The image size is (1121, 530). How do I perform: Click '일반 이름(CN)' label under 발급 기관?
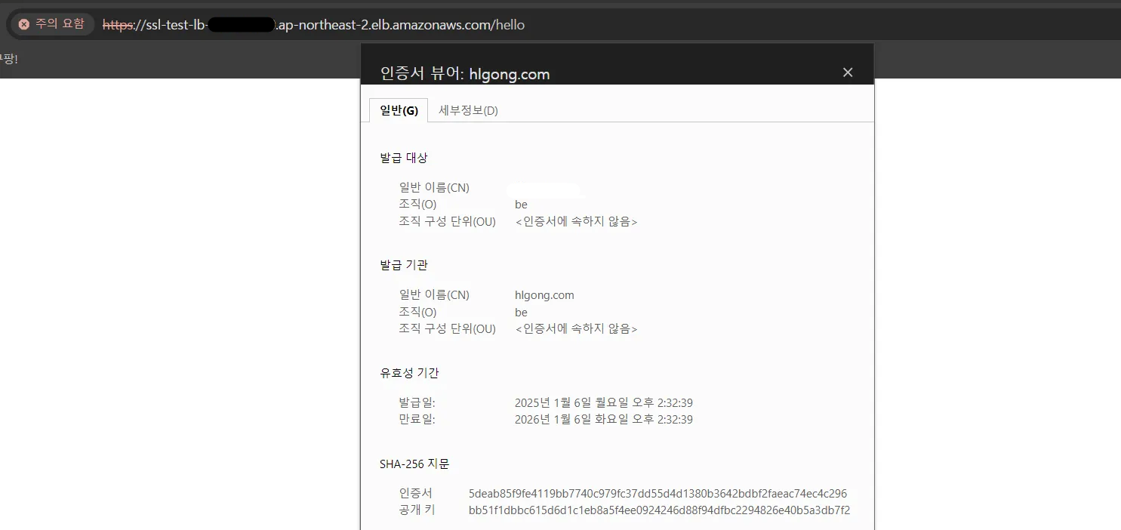click(434, 295)
